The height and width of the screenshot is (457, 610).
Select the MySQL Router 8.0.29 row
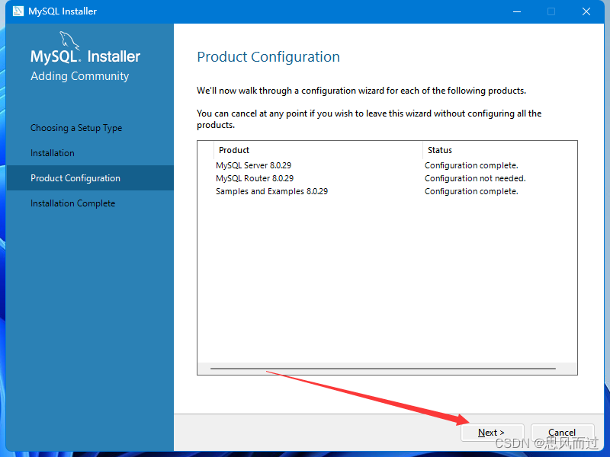click(387, 178)
